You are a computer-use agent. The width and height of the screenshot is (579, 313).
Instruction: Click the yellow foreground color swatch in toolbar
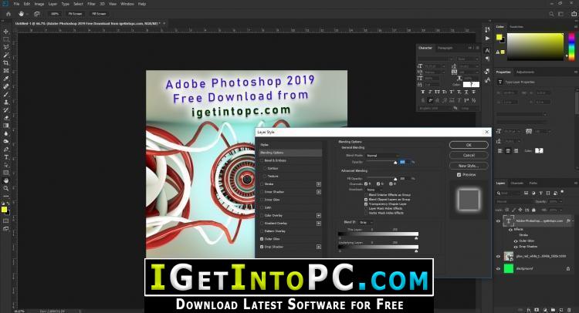pos(4,210)
